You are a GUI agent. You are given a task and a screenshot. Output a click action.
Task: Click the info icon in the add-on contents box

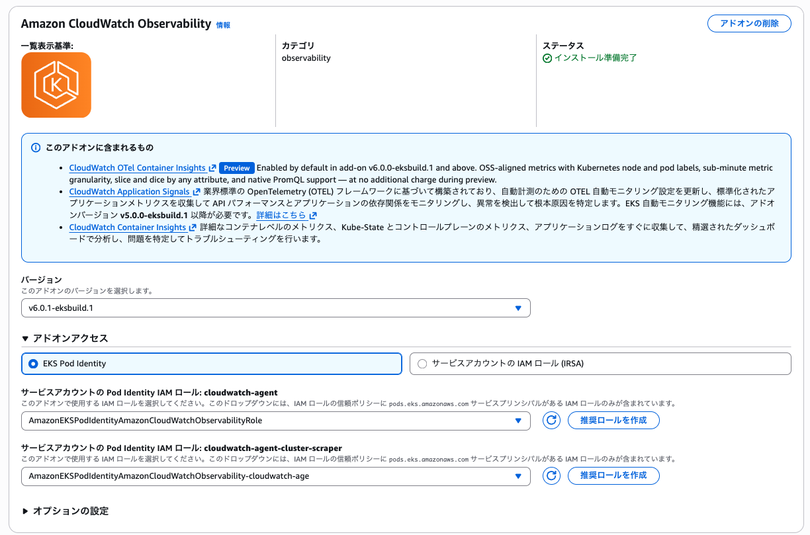click(x=36, y=147)
